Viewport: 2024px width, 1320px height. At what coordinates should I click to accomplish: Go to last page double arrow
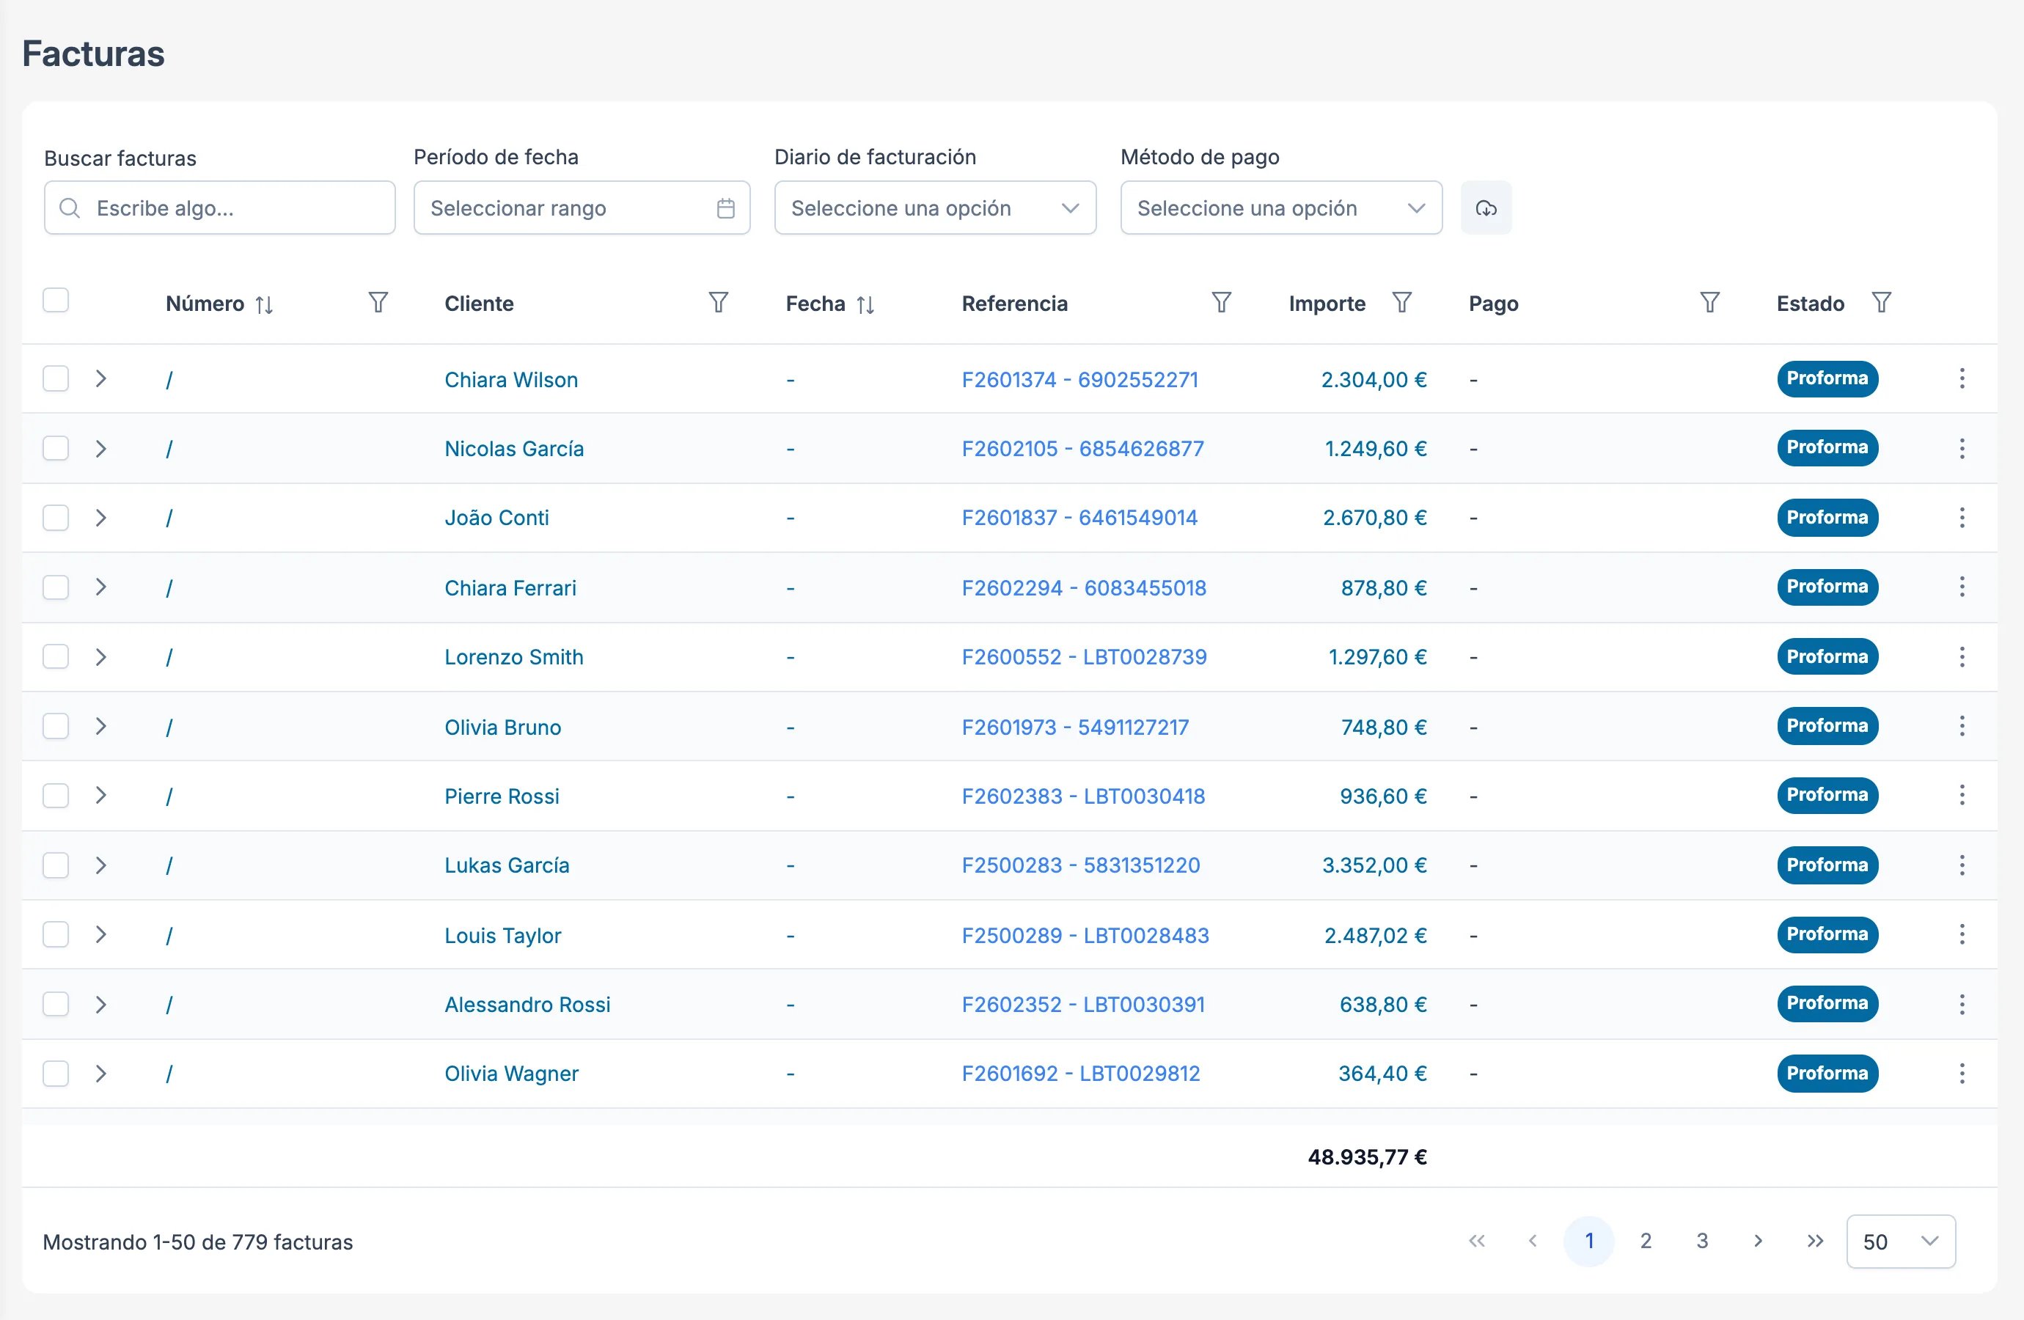pos(1815,1241)
